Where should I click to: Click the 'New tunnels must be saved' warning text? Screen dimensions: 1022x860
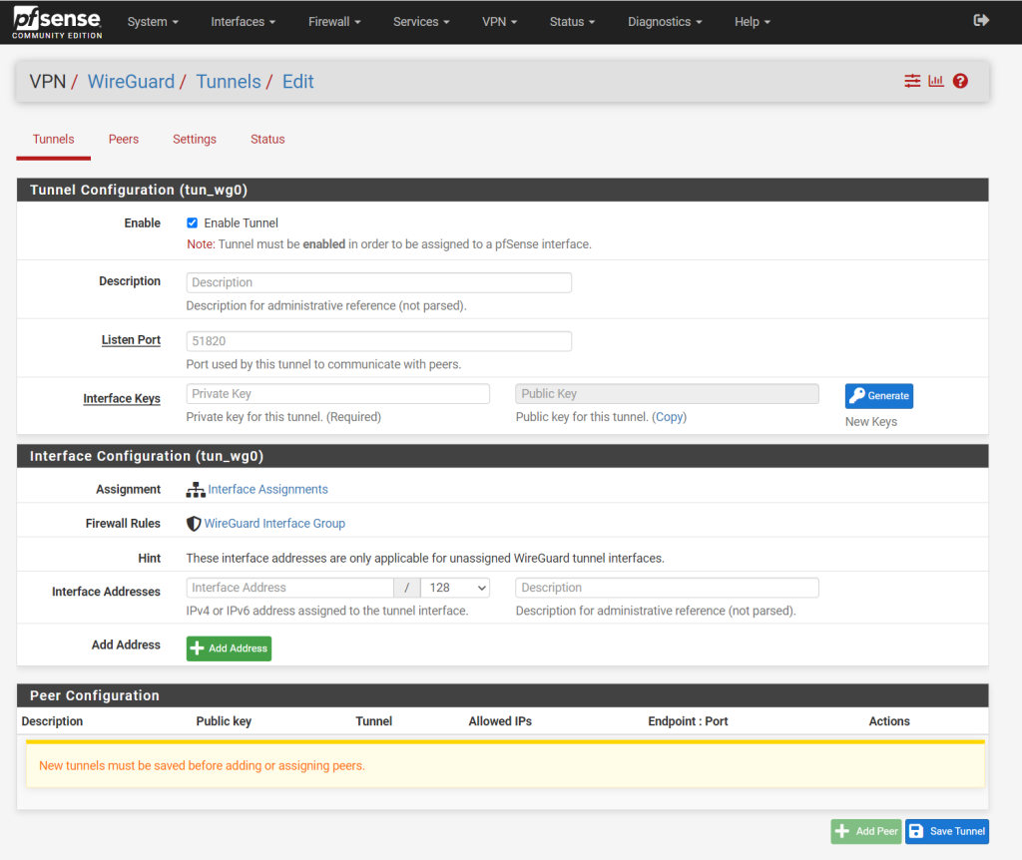[x=202, y=766]
